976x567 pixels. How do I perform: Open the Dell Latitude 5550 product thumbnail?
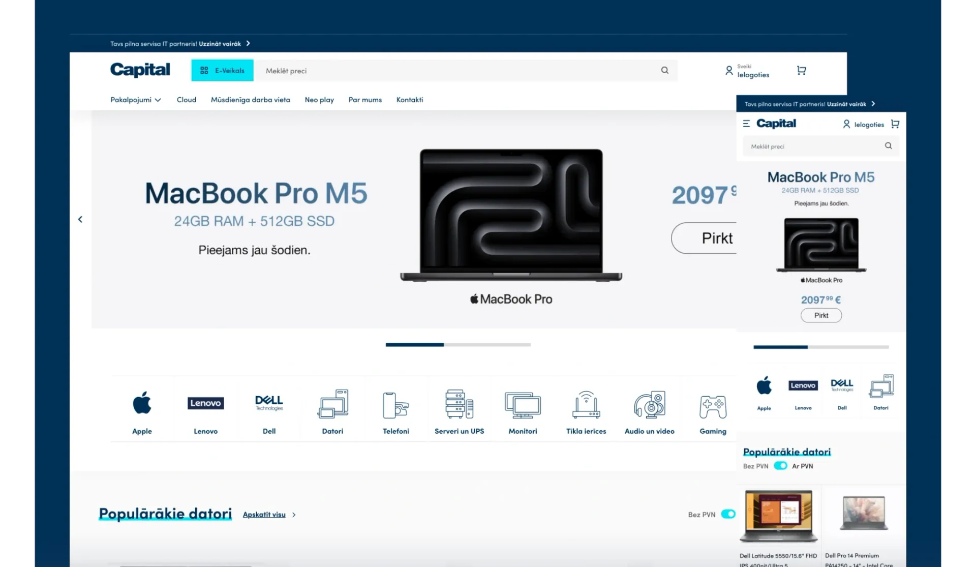pyautogui.click(x=778, y=516)
